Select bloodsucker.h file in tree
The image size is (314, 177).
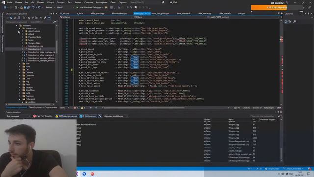34,49
